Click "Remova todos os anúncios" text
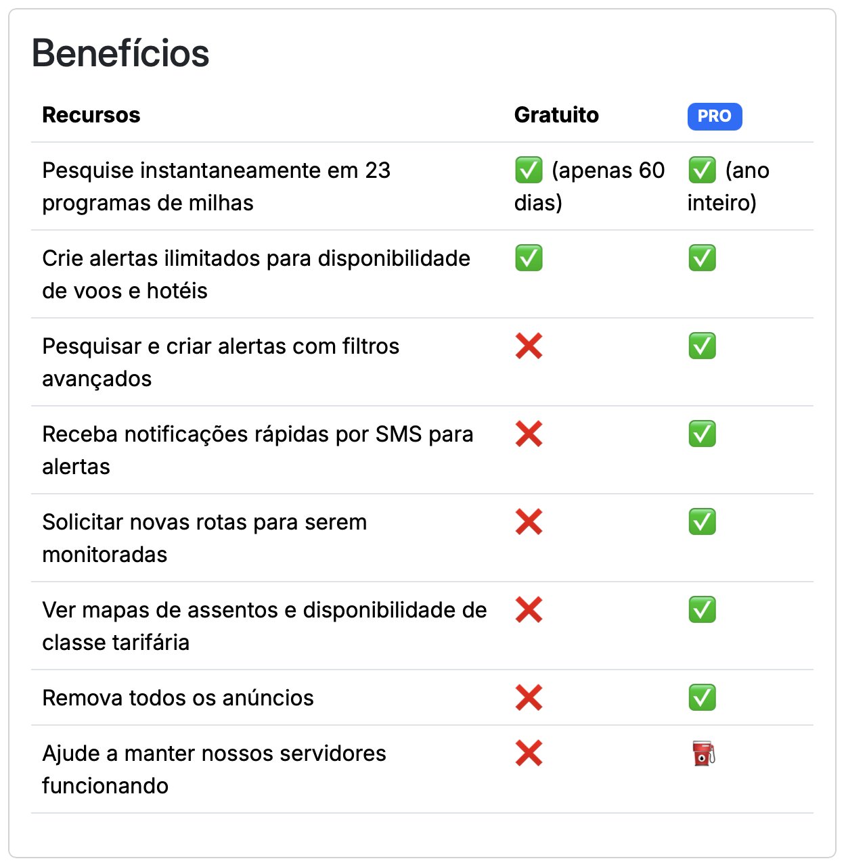This screenshot has width=846, height=863. pyautogui.click(x=178, y=698)
